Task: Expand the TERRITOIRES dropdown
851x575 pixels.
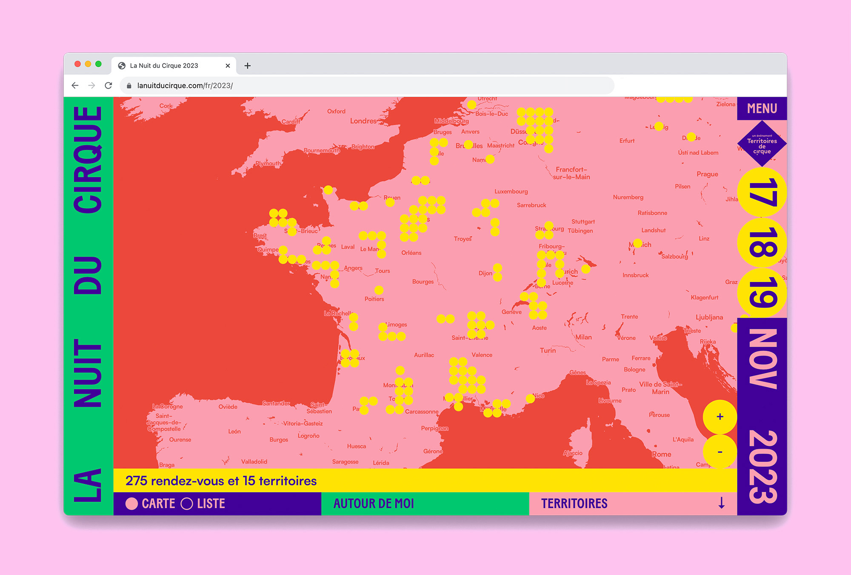Action: pos(633,503)
